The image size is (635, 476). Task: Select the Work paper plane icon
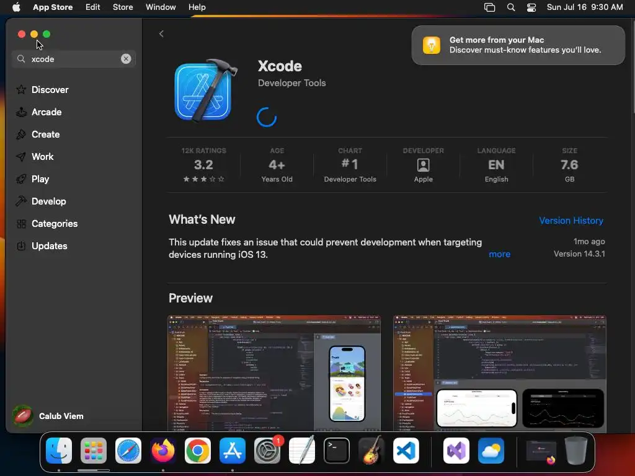[x=21, y=157]
